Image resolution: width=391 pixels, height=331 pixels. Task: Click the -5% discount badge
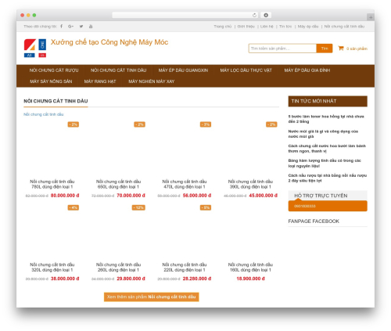point(206,207)
